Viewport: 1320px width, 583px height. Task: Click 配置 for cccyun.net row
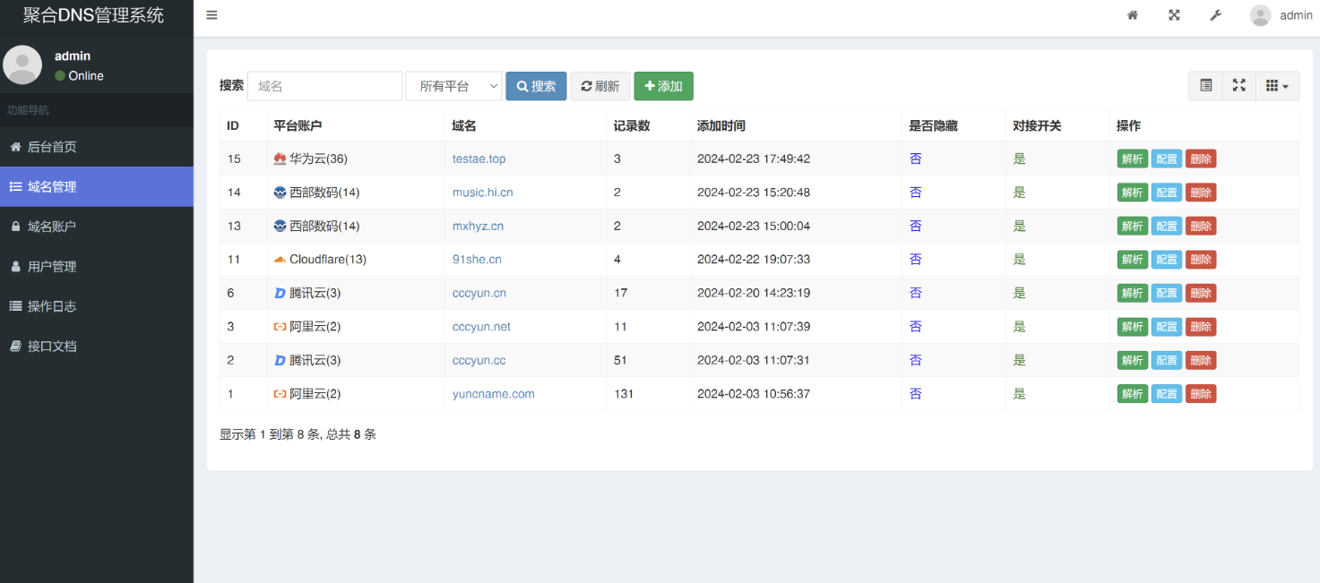1166,327
